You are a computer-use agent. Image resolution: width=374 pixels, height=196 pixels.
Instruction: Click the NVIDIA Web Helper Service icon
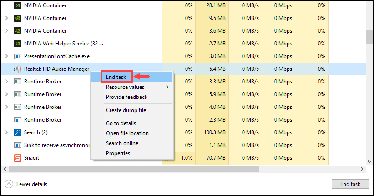pos(18,44)
